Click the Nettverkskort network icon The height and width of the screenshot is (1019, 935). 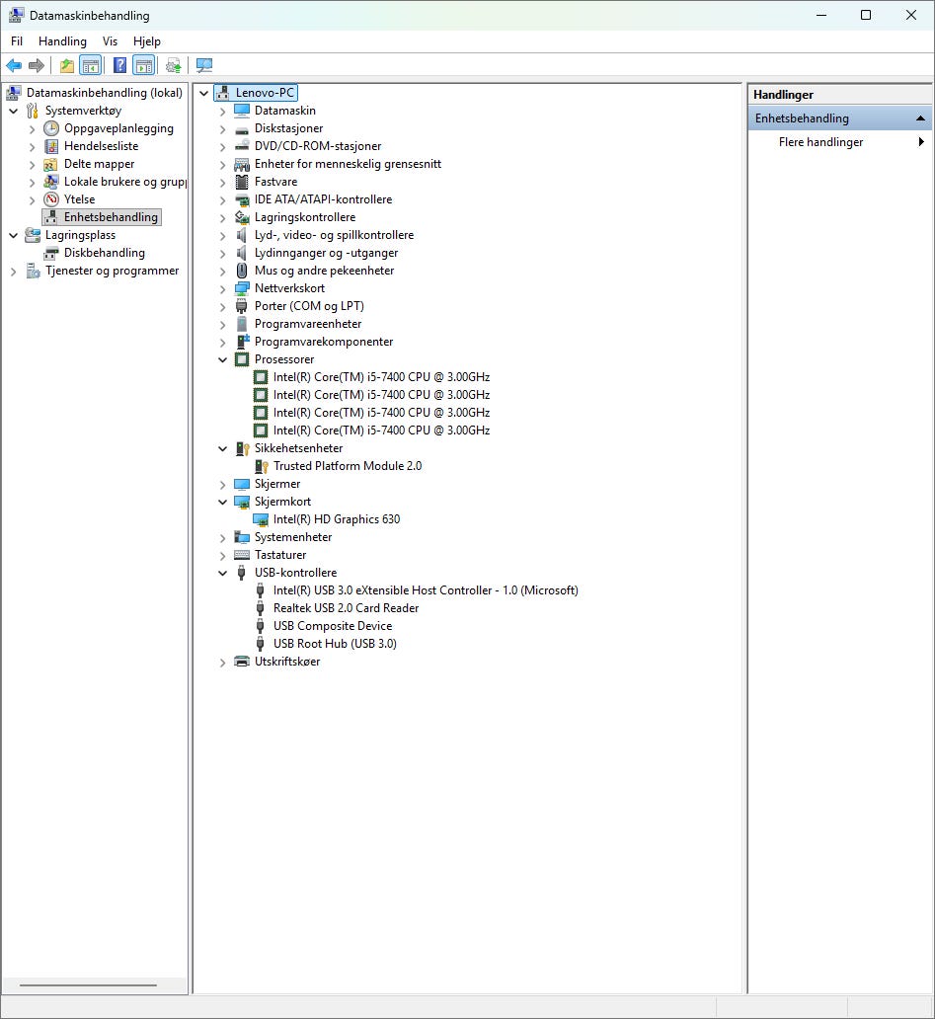pos(242,288)
